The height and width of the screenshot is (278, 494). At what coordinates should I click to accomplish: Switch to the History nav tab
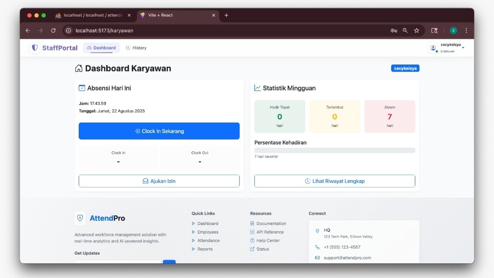click(136, 48)
